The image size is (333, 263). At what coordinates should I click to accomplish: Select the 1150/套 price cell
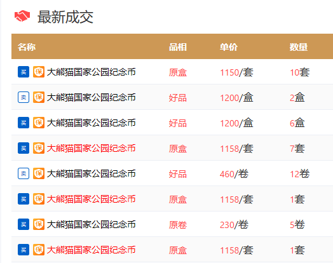tap(236, 72)
